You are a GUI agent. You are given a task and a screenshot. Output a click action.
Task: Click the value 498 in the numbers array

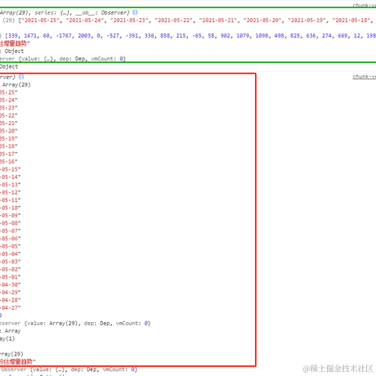(279, 36)
